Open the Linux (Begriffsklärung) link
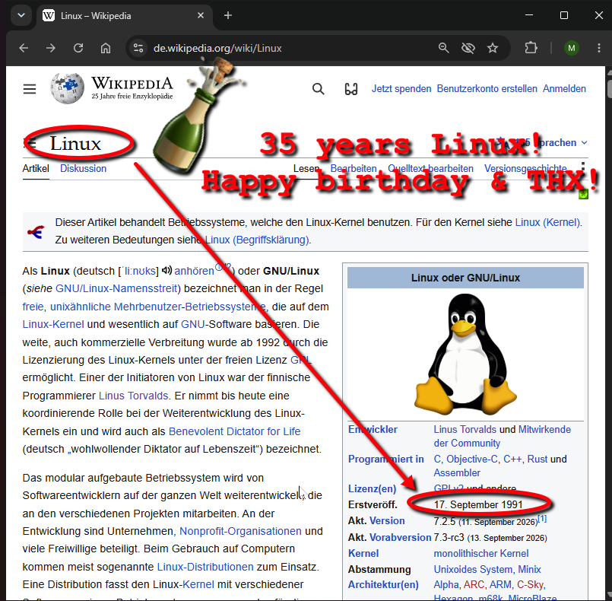The image size is (612, 601). pos(257,240)
